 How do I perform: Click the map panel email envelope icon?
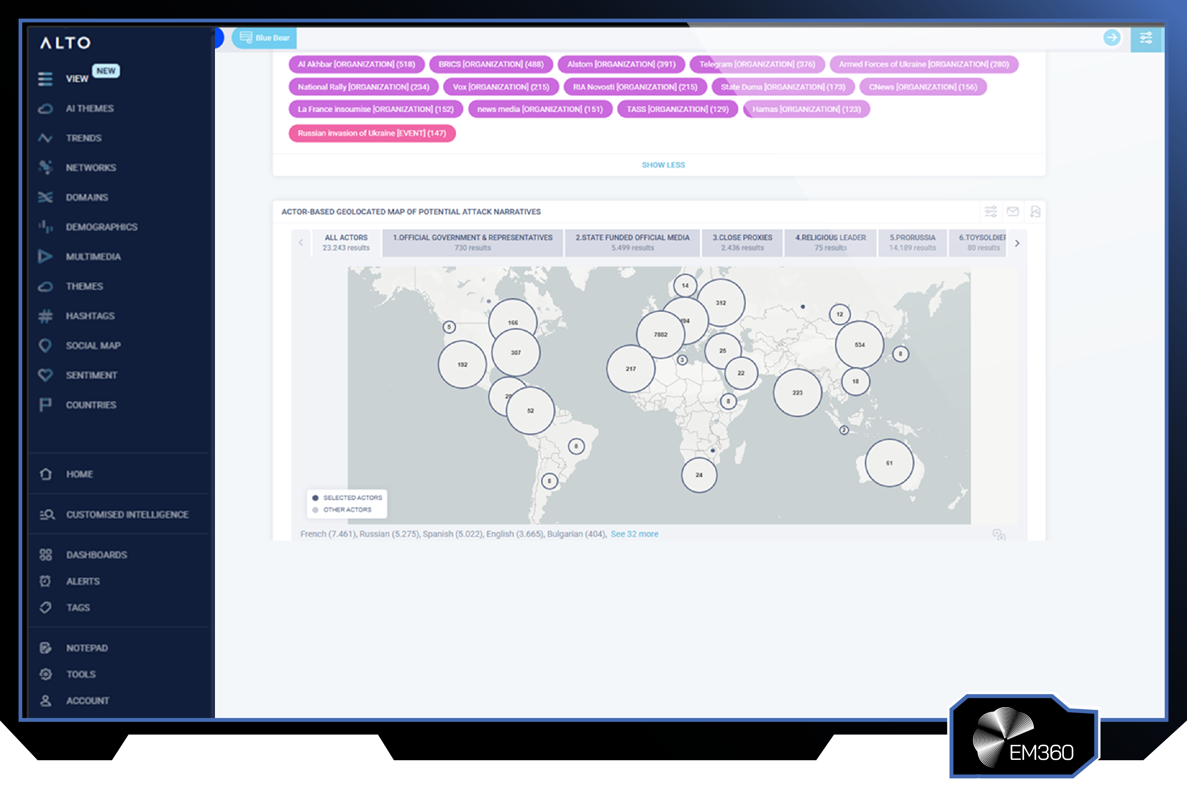pyautogui.click(x=1013, y=212)
